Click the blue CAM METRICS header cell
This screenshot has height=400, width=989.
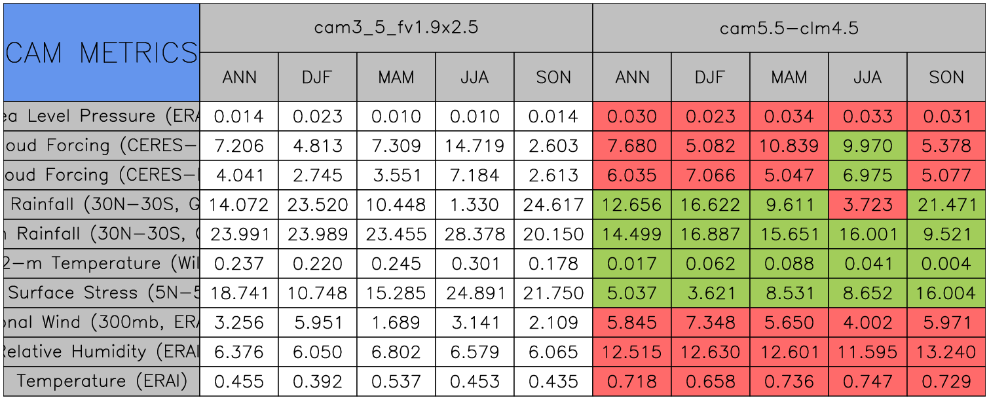click(102, 52)
